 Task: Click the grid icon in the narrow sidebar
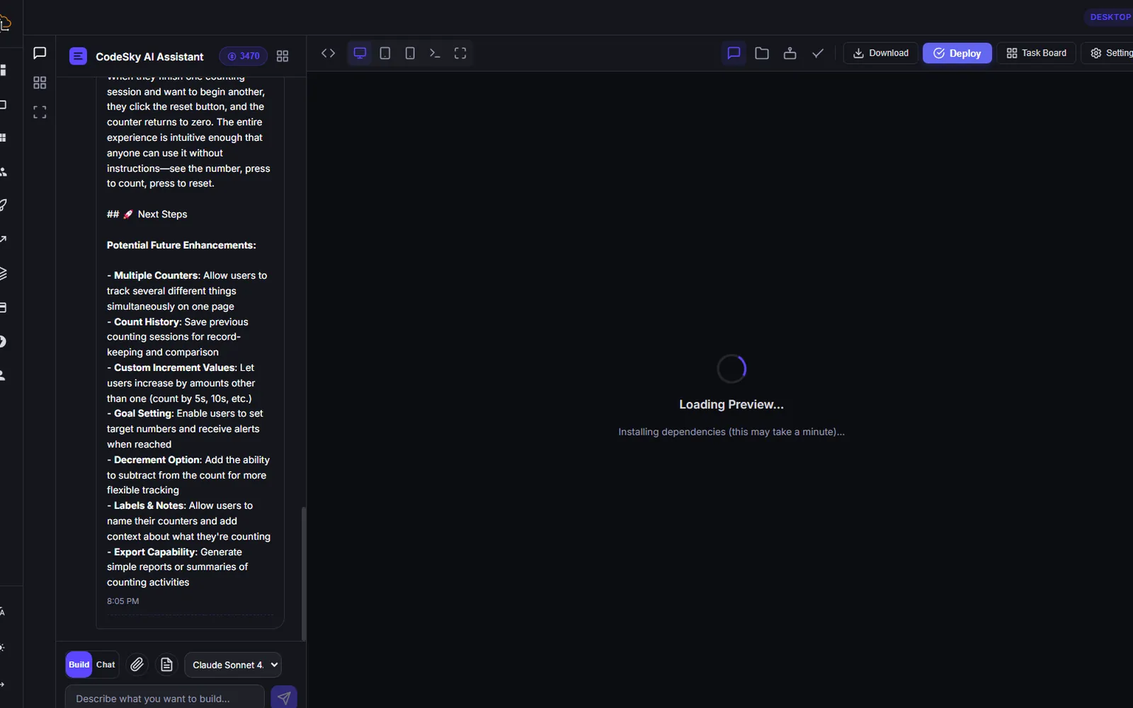40,83
